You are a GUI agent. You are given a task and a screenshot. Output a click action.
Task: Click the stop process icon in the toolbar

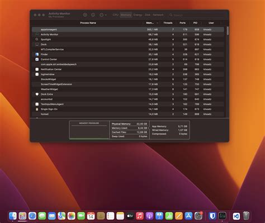coord(85,15)
